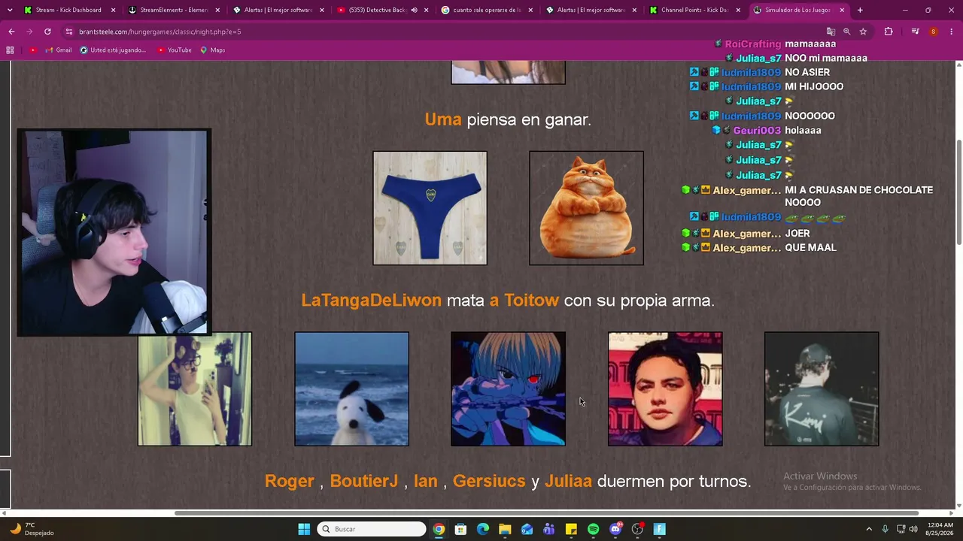The image size is (963, 541).
Task: Launch Microsoft Store from the taskbar
Action: [x=460, y=529]
